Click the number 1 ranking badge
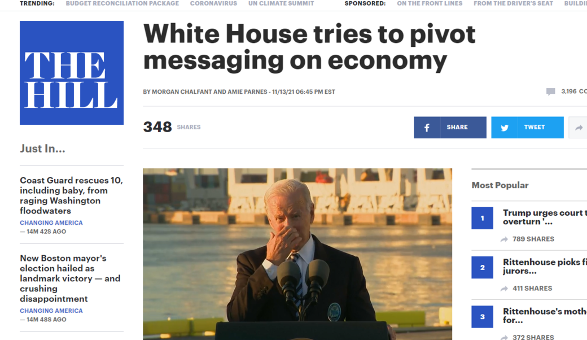This screenshot has width=587, height=340. tap(482, 218)
